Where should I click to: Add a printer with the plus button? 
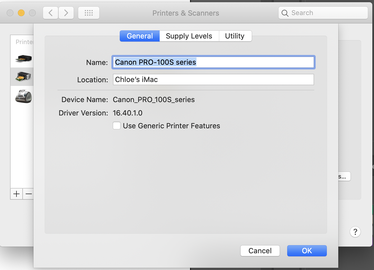16,194
